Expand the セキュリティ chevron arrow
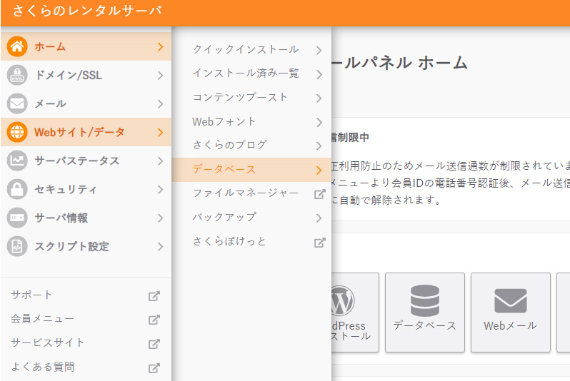This screenshot has height=381, width=570. click(160, 189)
